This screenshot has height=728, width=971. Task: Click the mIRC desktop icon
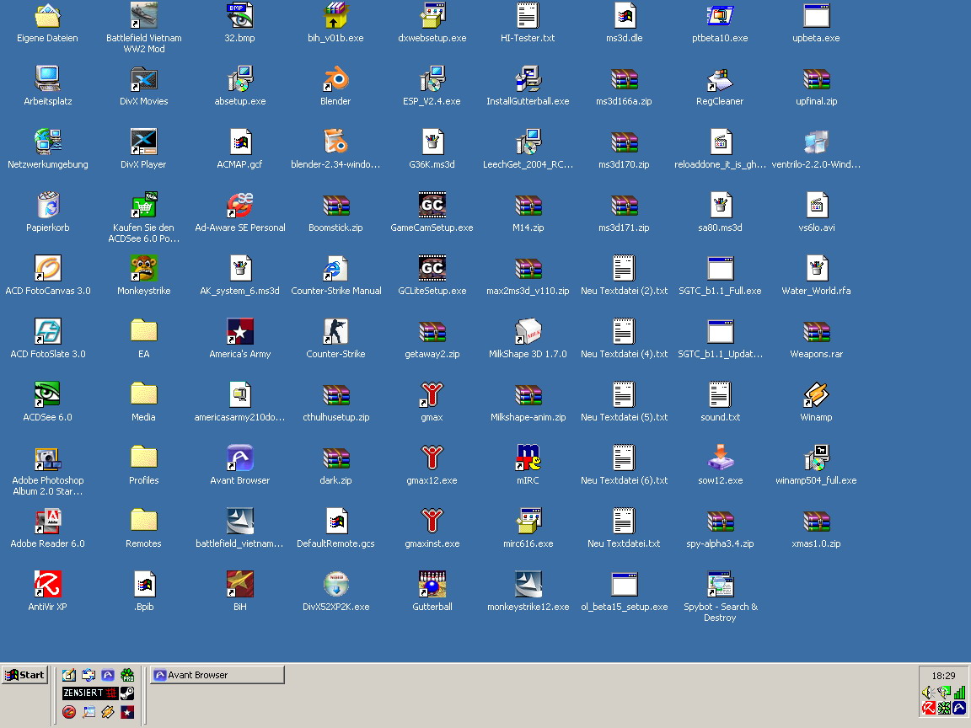tap(528, 459)
